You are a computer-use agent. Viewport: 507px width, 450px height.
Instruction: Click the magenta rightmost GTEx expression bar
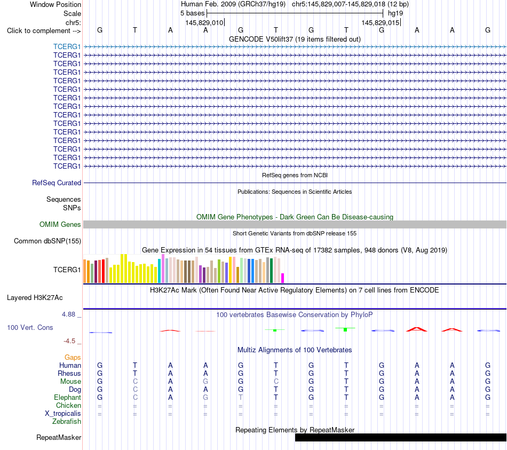(282, 278)
